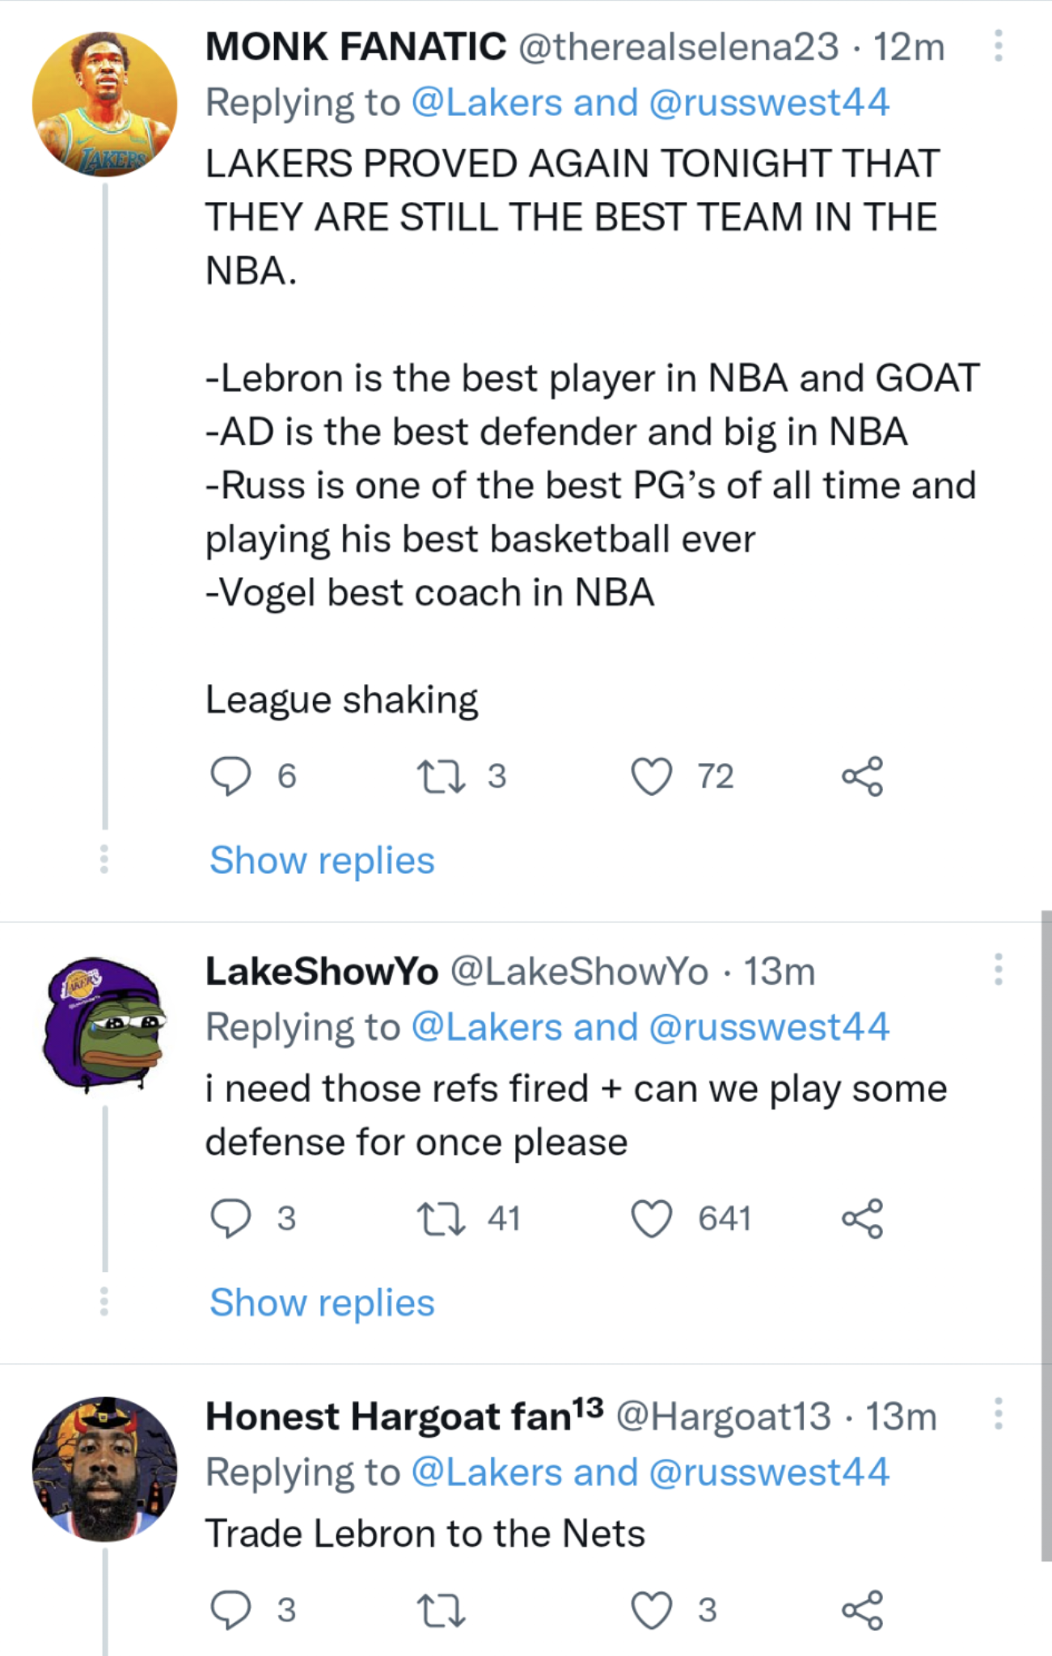The height and width of the screenshot is (1656, 1052).
Task: Reply to LakeShowYo's tweet
Action: point(232,1219)
